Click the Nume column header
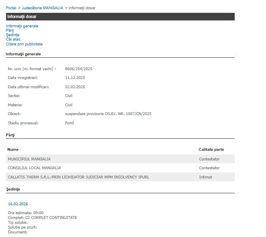266x237 pixels. click(13, 150)
